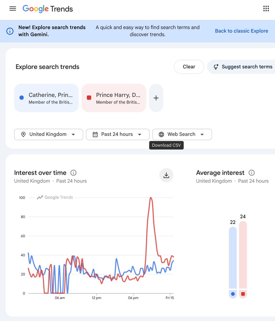
Task: Click the Download CSV tooltip
Action: 166,145
